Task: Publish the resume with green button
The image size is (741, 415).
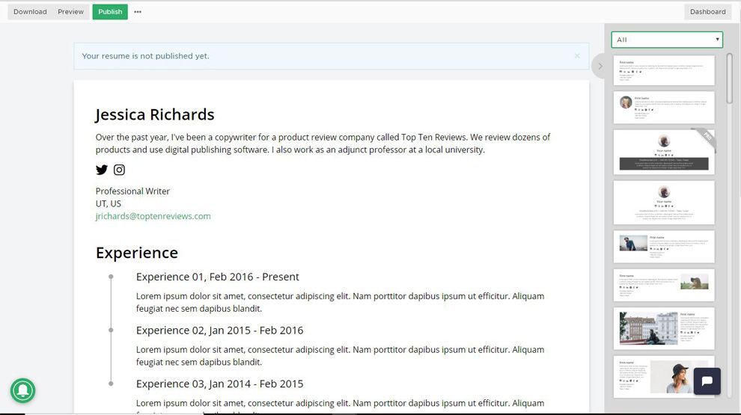Action: point(110,12)
